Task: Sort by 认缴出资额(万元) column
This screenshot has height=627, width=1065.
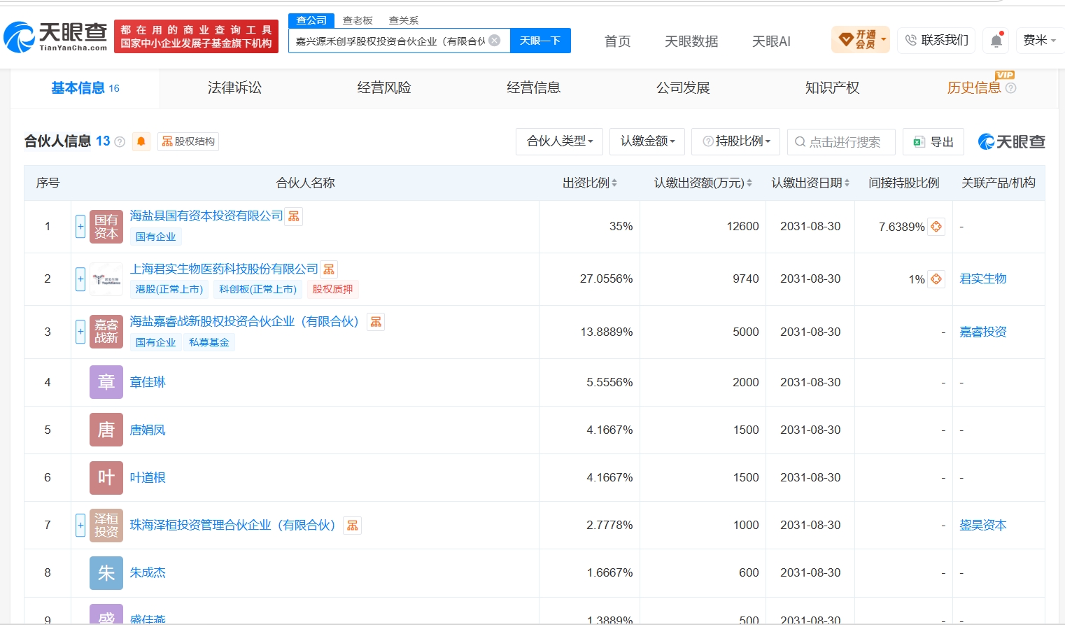Action: 749,183
